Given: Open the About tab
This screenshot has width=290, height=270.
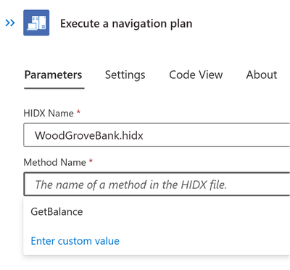Looking at the screenshot, I should [262, 75].
